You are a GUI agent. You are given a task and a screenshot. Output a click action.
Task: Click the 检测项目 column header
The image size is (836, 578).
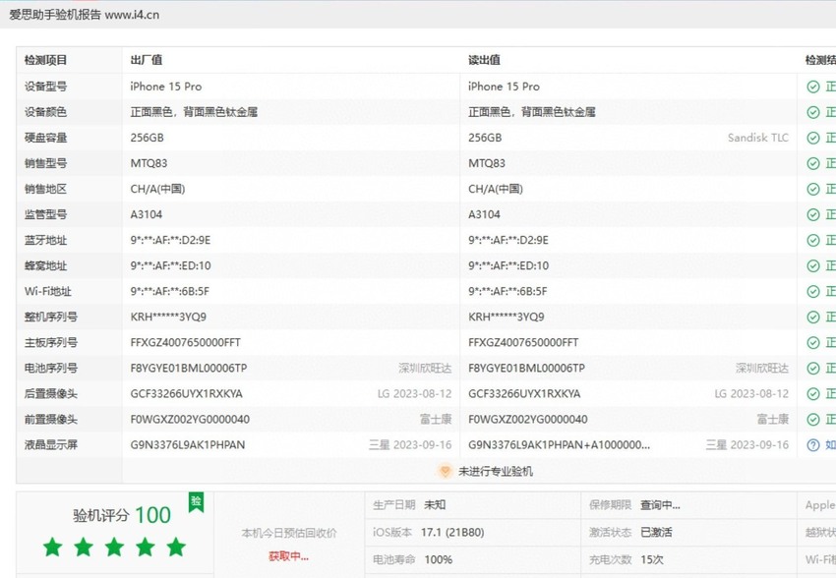(45, 60)
